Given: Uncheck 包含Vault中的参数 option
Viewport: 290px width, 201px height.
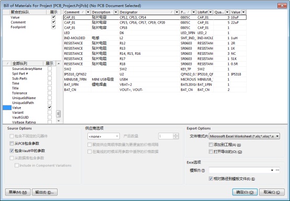Looking at the screenshot, I should pos(12,151).
